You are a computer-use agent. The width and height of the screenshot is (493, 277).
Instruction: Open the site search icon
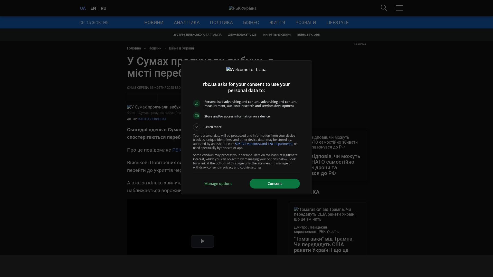tap(384, 8)
